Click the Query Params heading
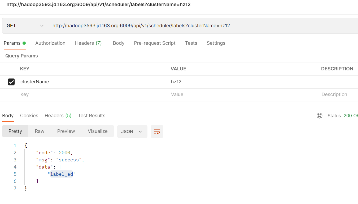 pyautogui.click(x=21, y=56)
